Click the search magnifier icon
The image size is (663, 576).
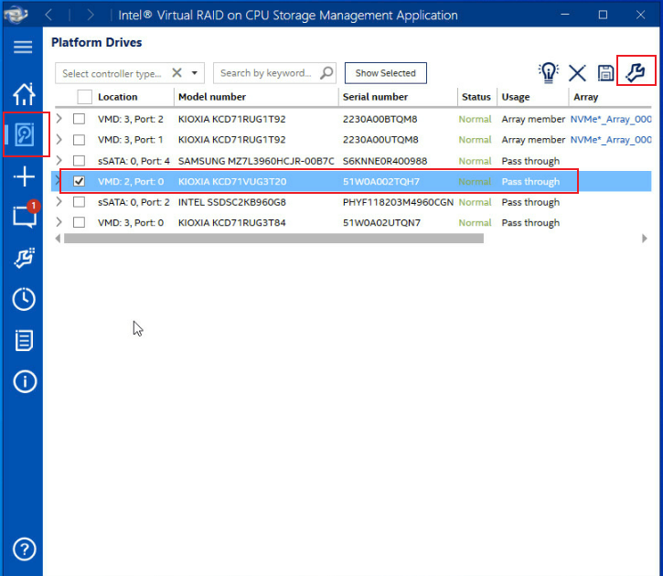point(326,73)
